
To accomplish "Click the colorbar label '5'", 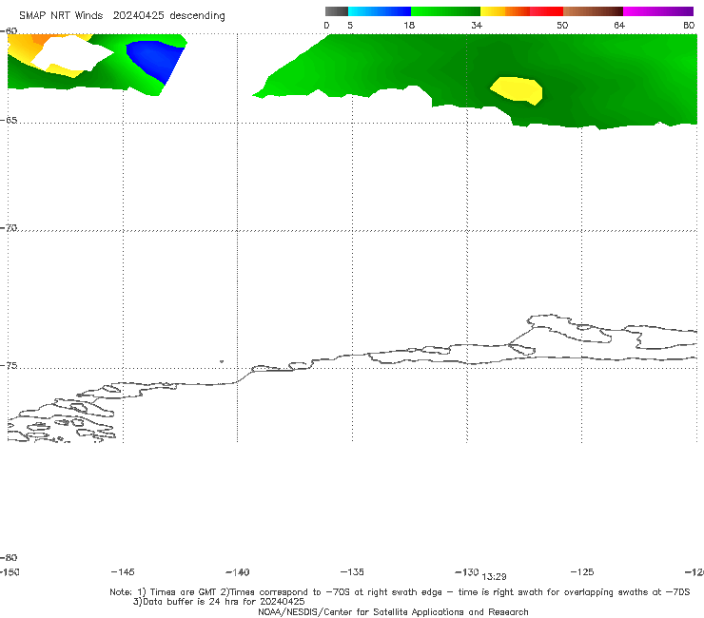I will (350, 25).
